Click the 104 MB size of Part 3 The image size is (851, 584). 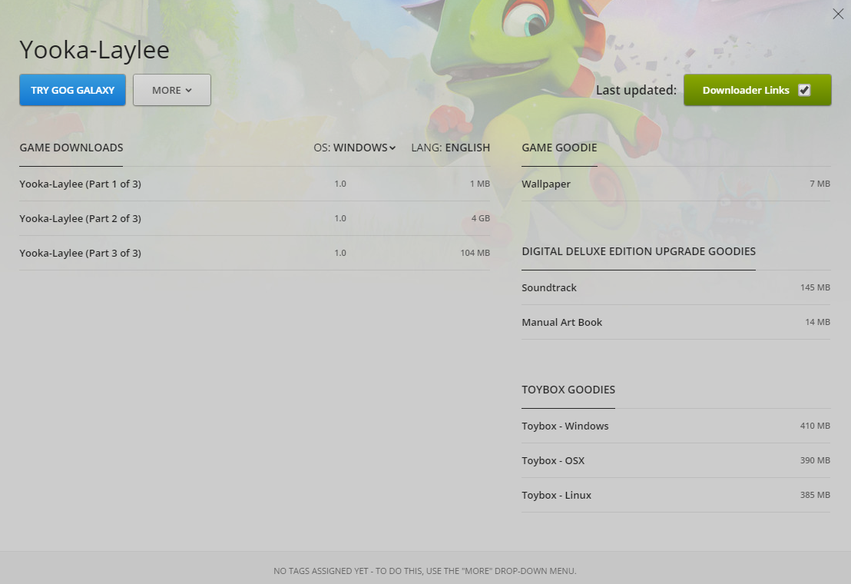475,253
